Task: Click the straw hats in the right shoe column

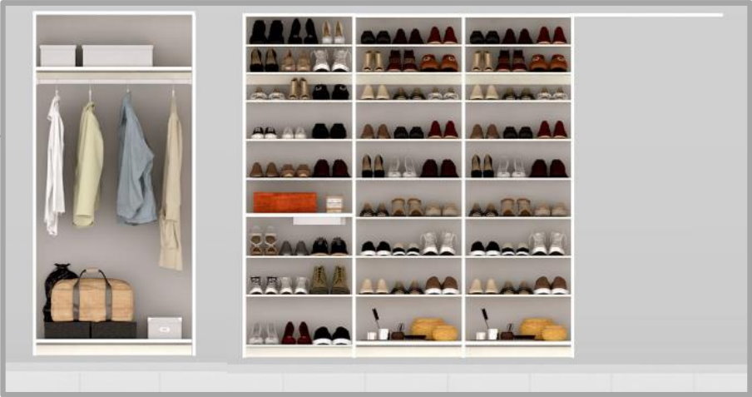Action: pyautogui.click(x=543, y=329)
